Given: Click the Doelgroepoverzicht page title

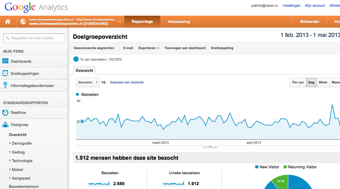Looking at the screenshot, I should coord(100,37).
